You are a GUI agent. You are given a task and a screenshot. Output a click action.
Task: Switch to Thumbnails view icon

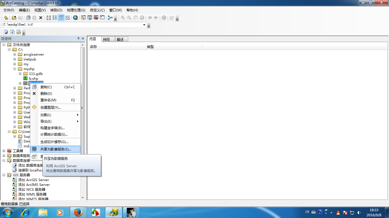67,18
